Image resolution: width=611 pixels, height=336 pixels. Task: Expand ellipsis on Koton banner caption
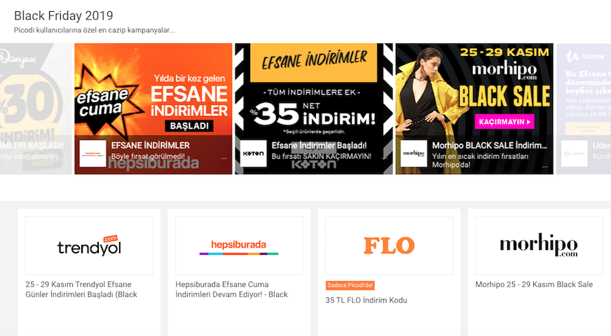(385, 158)
